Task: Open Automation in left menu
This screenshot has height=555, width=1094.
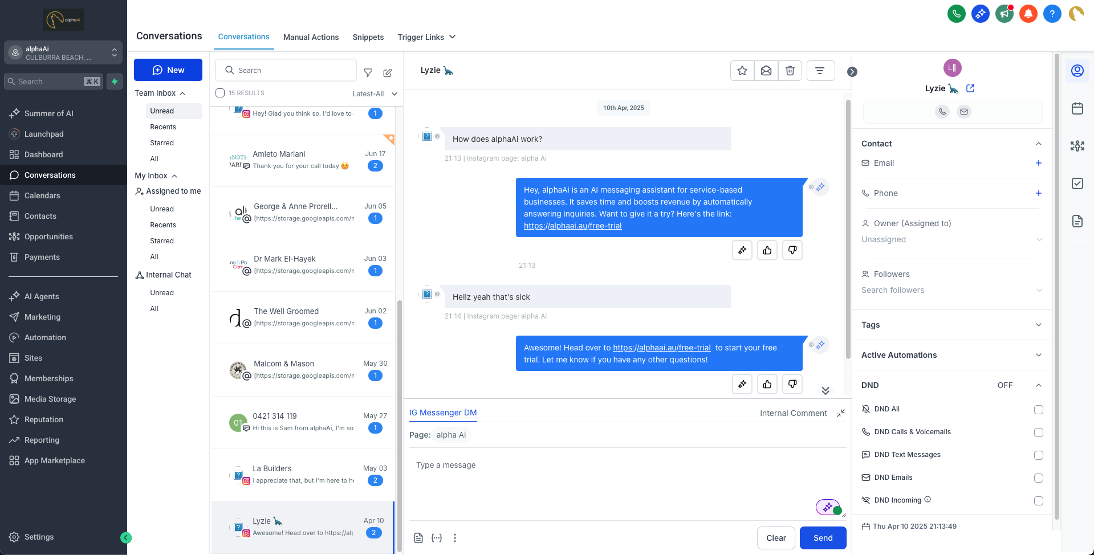Action: [x=45, y=337]
